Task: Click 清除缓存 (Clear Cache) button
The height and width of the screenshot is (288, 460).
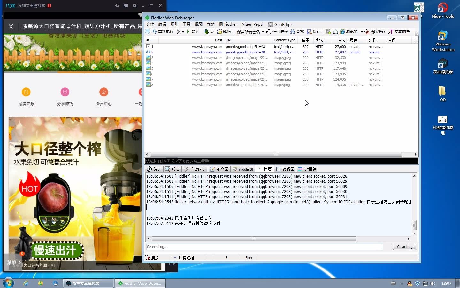Action: point(375,32)
